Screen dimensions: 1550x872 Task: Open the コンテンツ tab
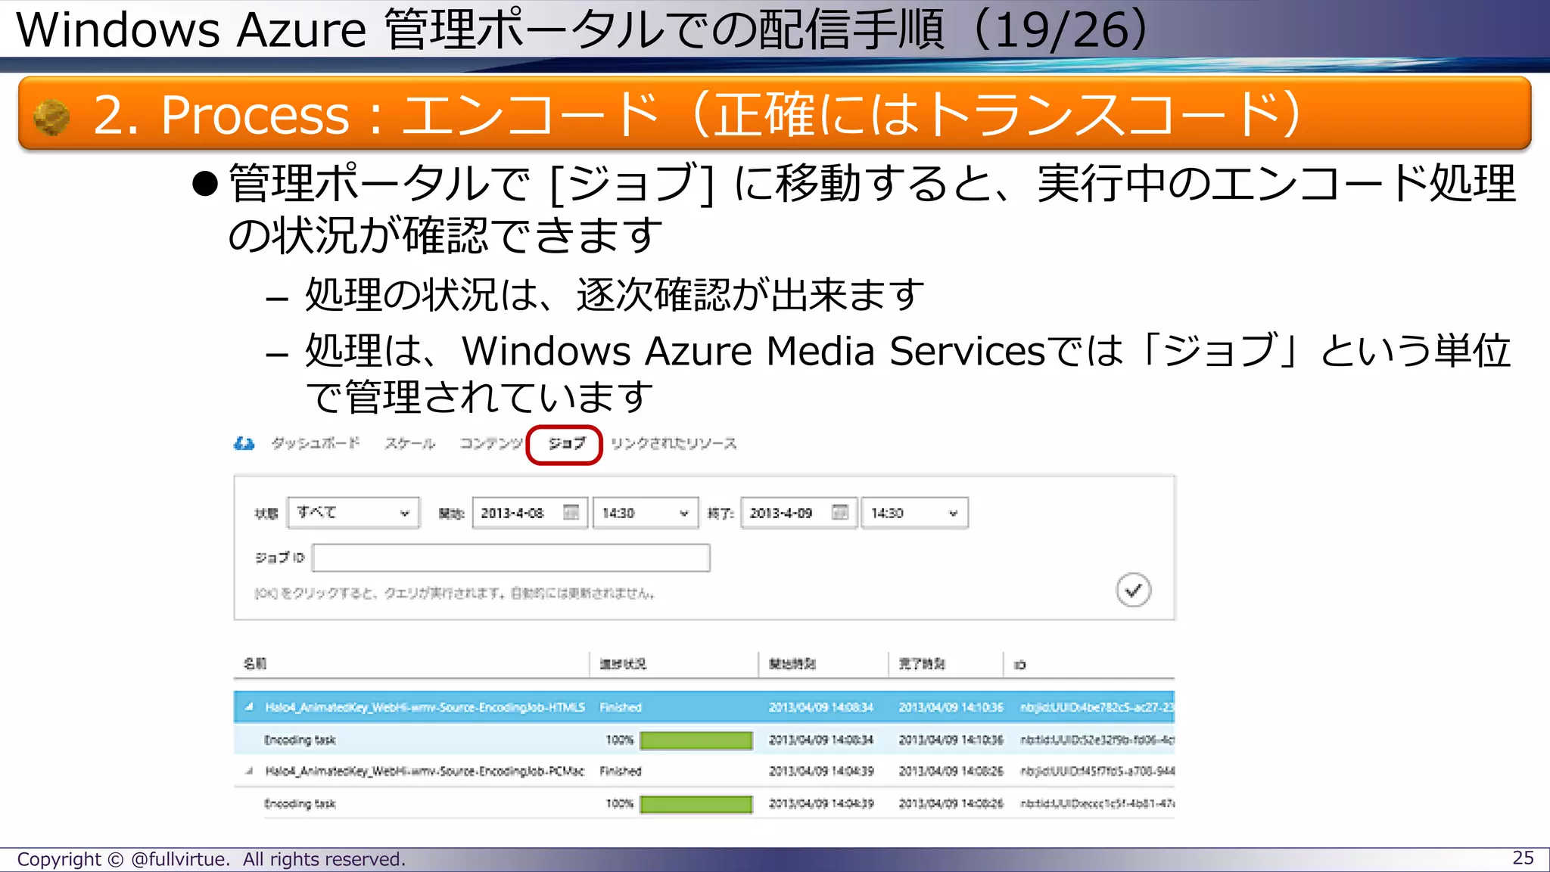coord(490,443)
